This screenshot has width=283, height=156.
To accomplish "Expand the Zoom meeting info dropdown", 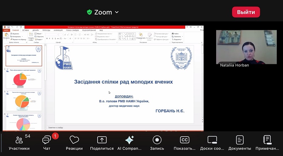I will pos(117,12).
